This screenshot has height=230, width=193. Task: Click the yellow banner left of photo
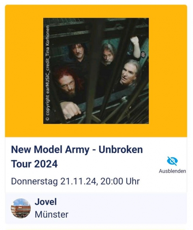pos(24,71)
